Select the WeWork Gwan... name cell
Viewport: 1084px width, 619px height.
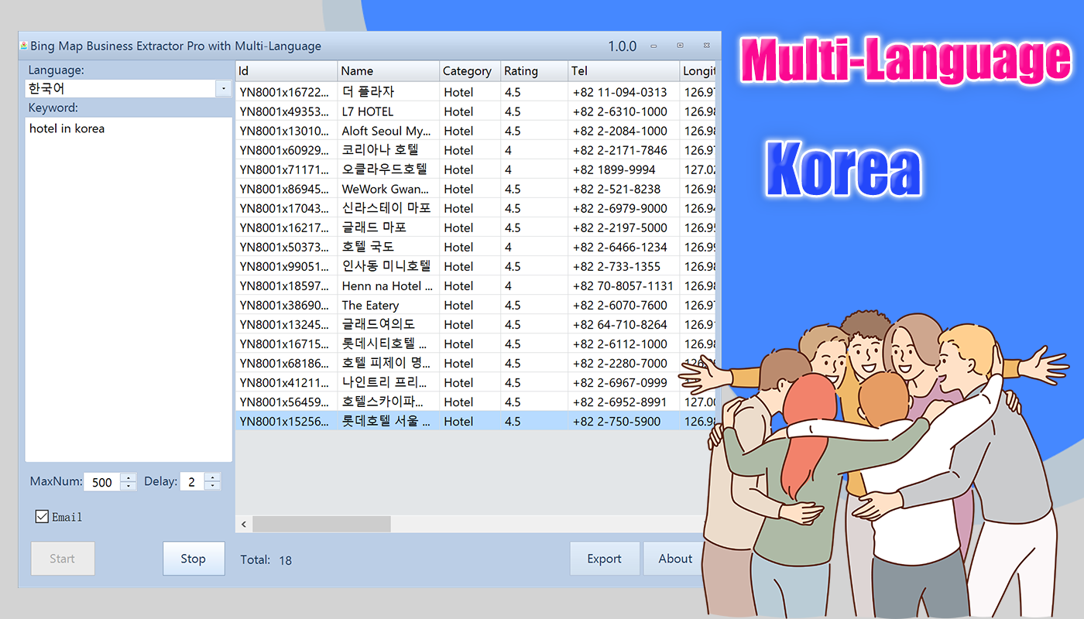tap(389, 189)
